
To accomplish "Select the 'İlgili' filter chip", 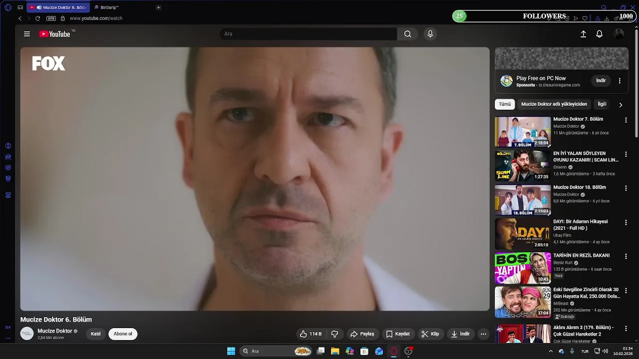I will [x=602, y=104].
